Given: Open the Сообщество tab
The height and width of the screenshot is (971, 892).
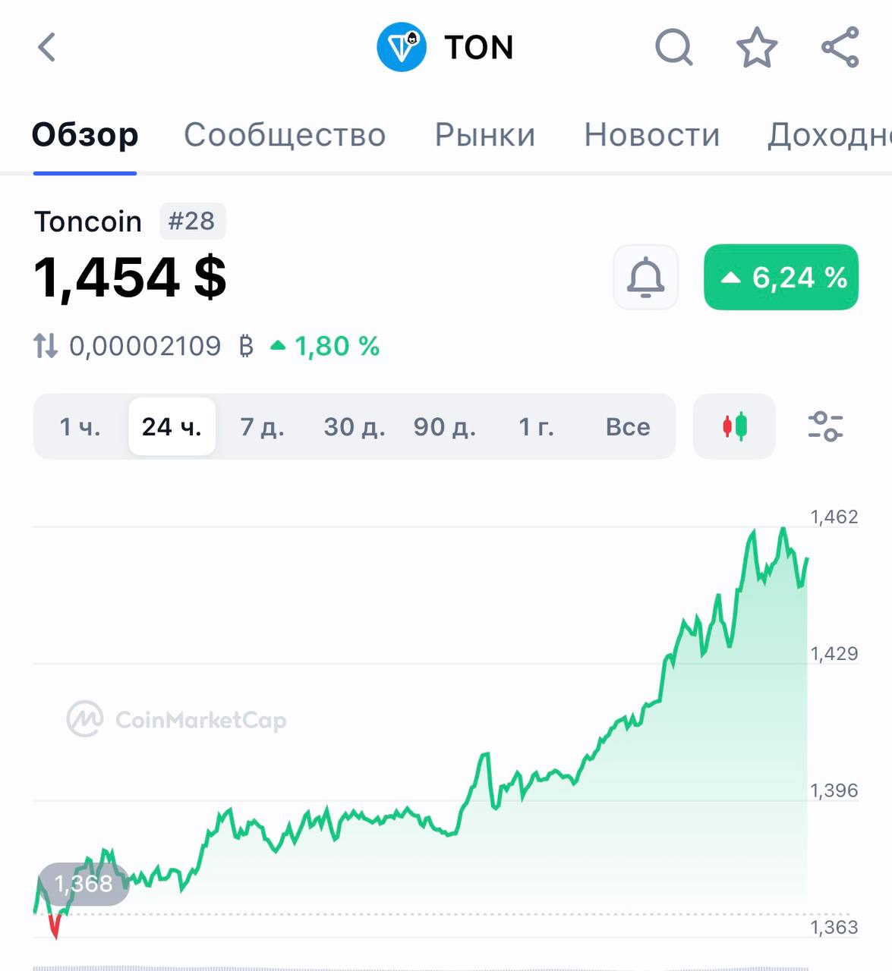Looking at the screenshot, I should (x=285, y=135).
